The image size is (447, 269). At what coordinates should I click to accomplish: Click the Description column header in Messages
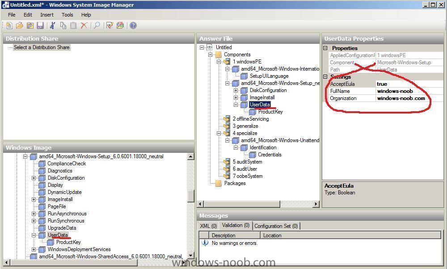tap(235, 235)
